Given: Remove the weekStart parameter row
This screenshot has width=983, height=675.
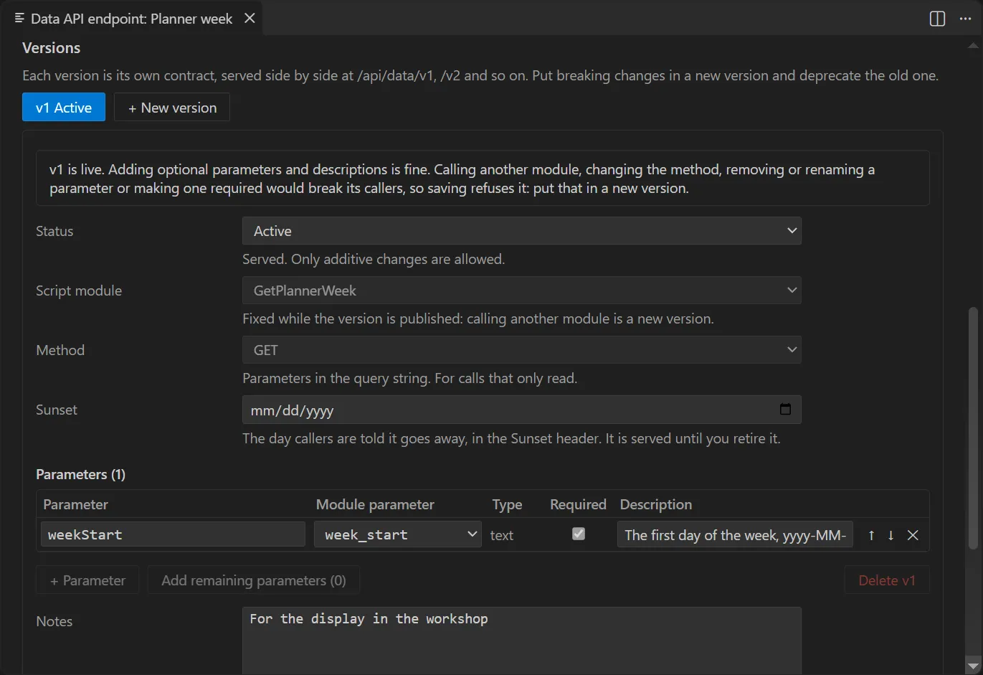Looking at the screenshot, I should point(913,535).
